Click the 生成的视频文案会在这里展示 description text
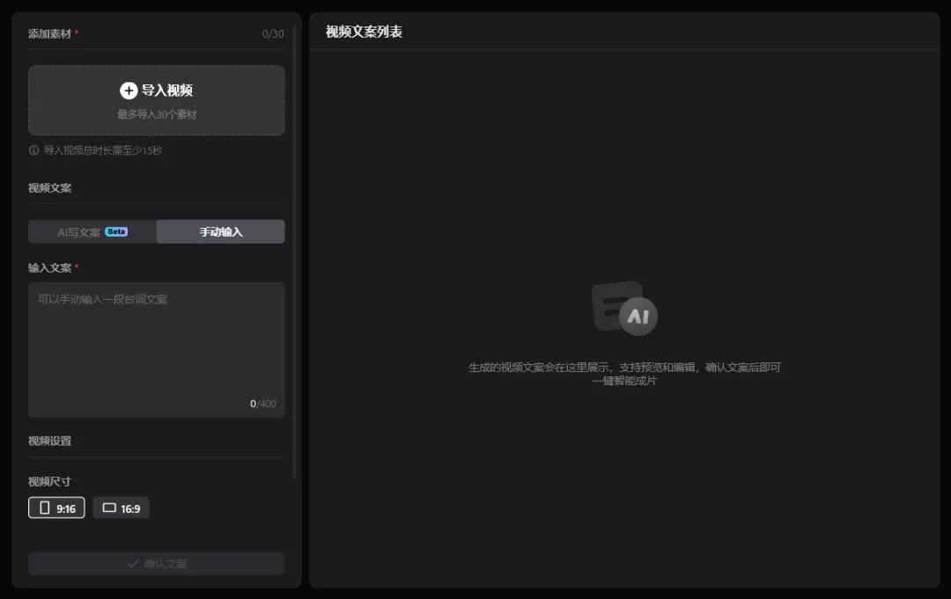The width and height of the screenshot is (951, 599). pyautogui.click(x=624, y=374)
